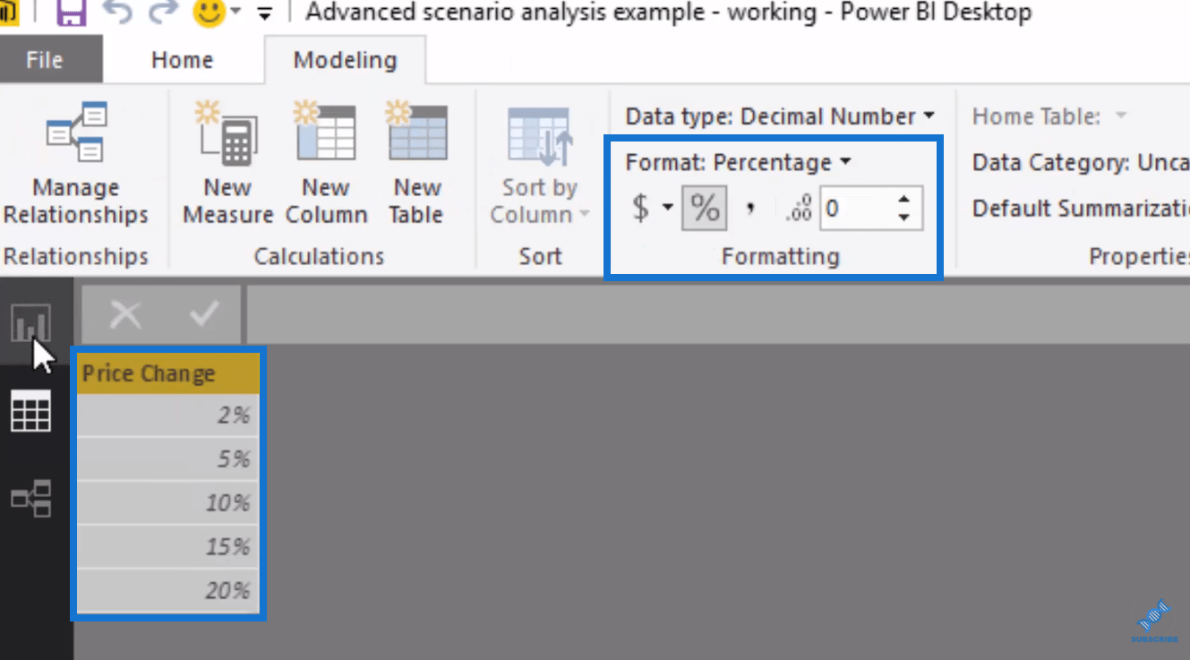Image resolution: width=1190 pixels, height=660 pixels.
Task: Click the Save disk icon
Action: point(71,13)
